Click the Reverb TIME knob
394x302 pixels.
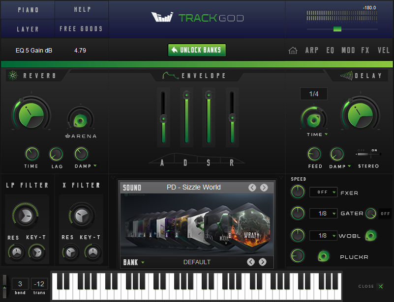pyautogui.click(x=32, y=154)
